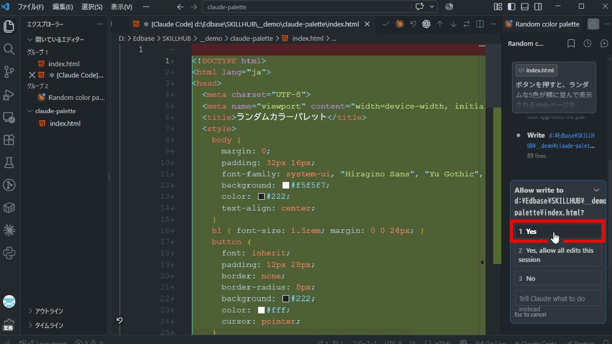Image resolution: width=612 pixels, height=344 pixels.
Task: Click the index.html chip in the Claude chat
Action: [x=536, y=70]
